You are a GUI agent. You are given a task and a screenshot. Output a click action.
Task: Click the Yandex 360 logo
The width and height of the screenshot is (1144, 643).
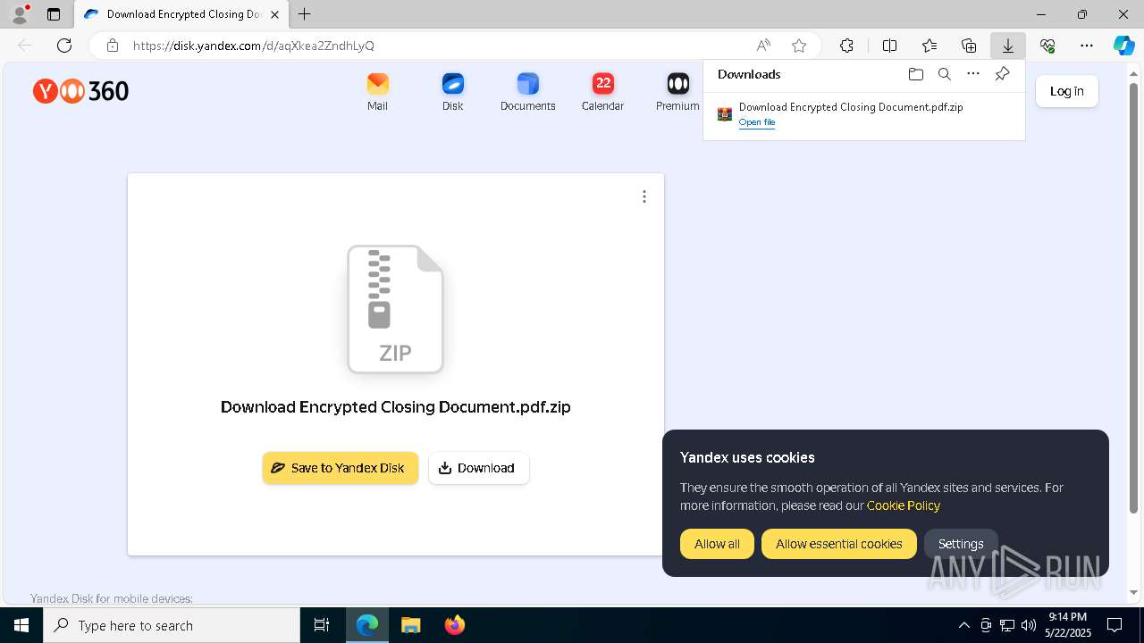pyautogui.click(x=80, y=91)
